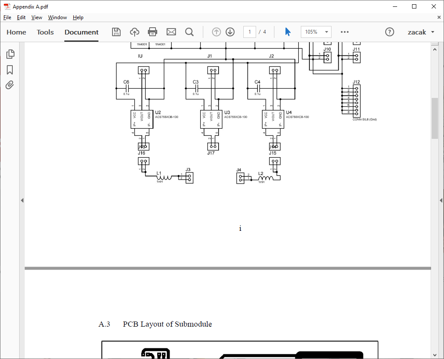Open the bookmarks panel icon
444x359 pixels.
point(10,69)
